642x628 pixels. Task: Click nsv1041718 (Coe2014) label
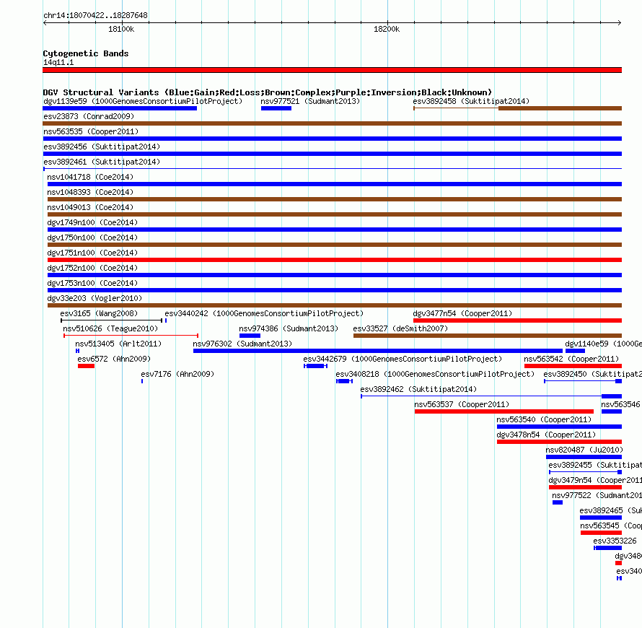pos(90,177)
